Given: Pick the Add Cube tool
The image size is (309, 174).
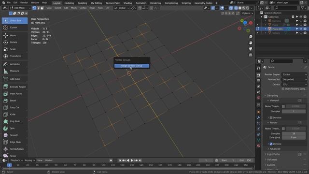Looking at the screenshot, I should [15, 79].
